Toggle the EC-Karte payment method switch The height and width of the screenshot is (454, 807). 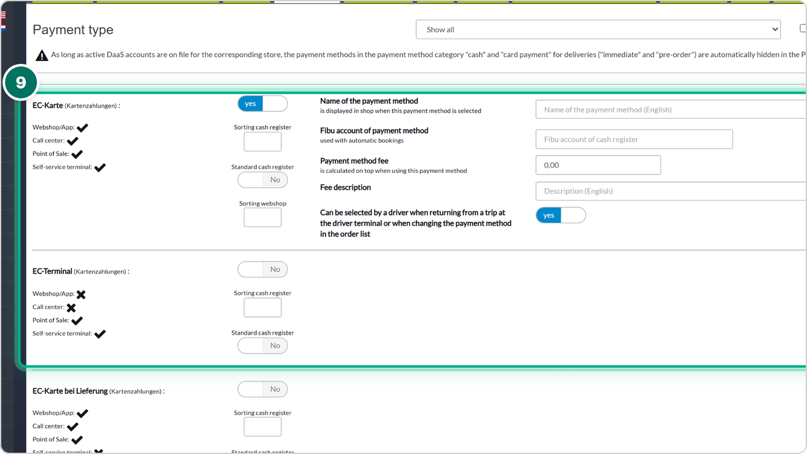262,104
